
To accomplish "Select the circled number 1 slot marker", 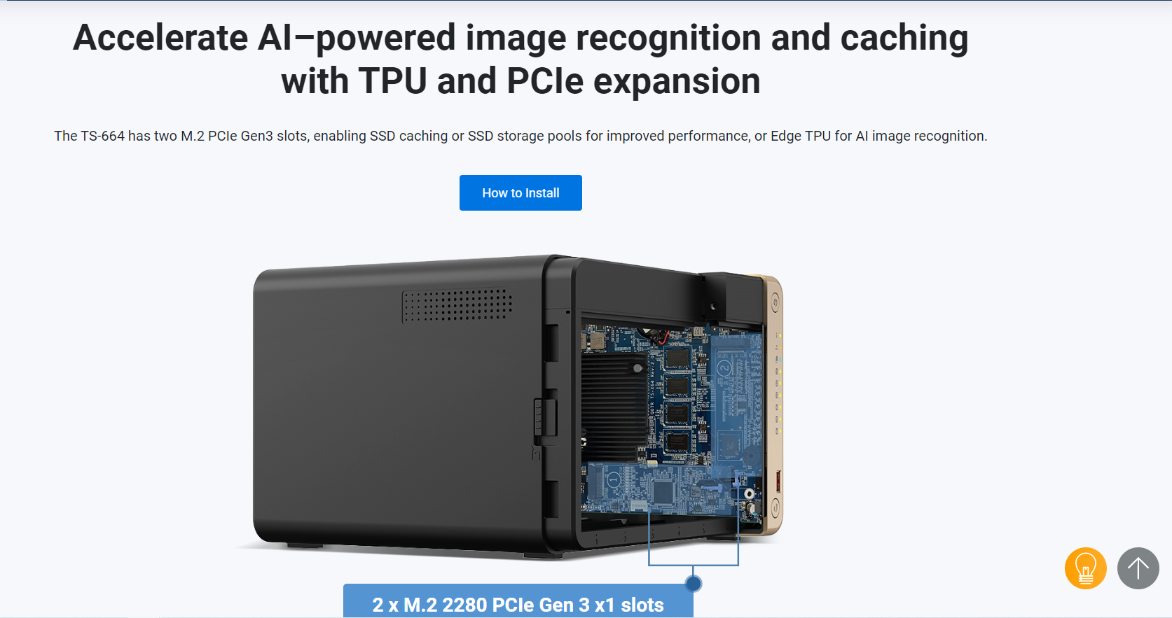I will click(x=613, y=480).
